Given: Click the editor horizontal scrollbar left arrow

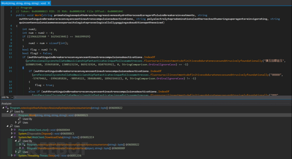Looking at the screenshot, I should pyautogui.click(x=16, y=97).
